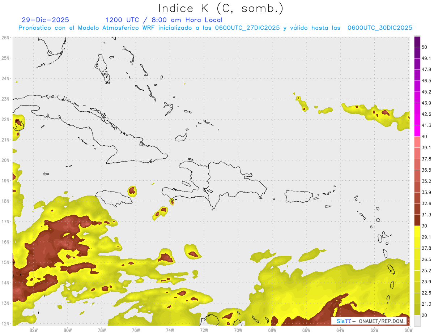Click the "20N" latitude label
This screenshot has height=335, width=434.
click(x=5, y=160)
